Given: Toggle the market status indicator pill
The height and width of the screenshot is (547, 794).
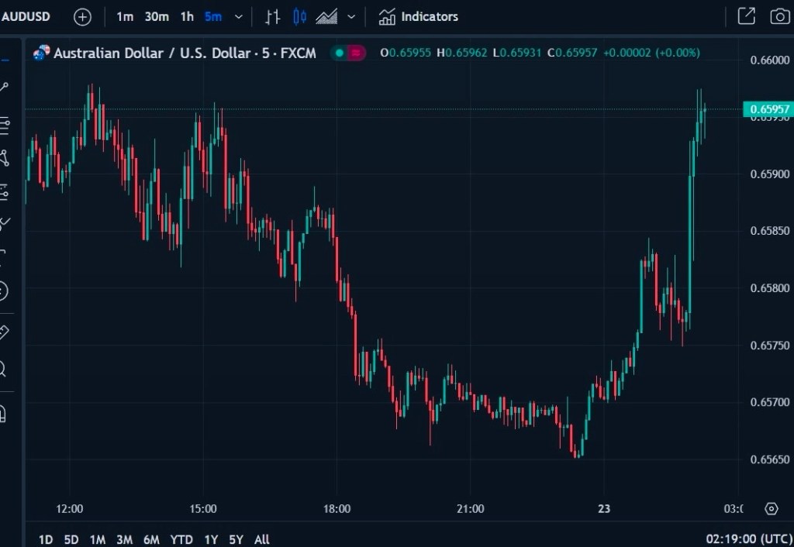Looking at the screenshot, I should [x=348, y=53].
